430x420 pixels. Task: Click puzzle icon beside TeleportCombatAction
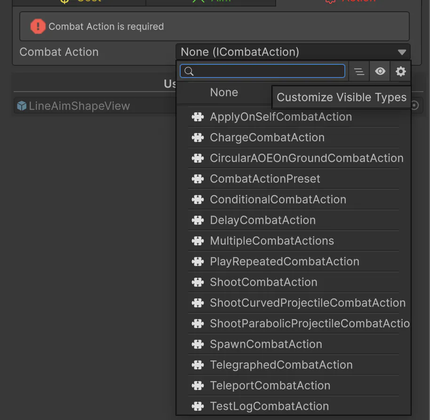tap(198, 386)
